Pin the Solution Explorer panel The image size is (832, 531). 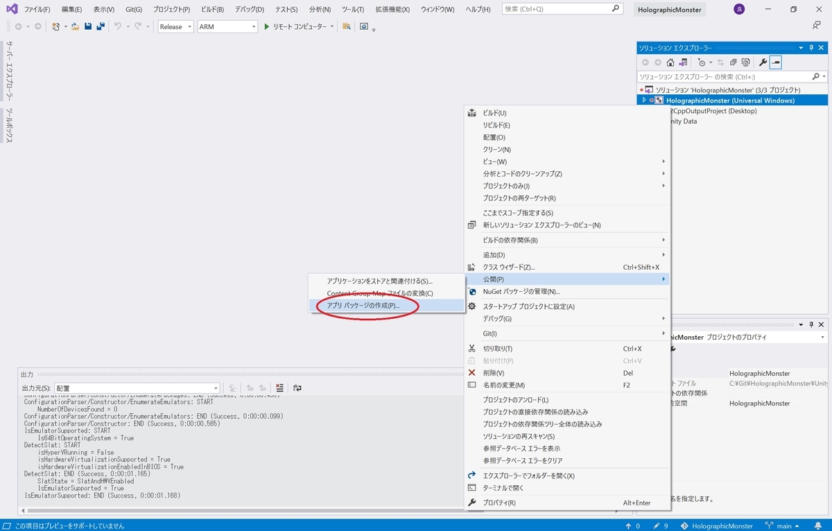coord(811,48)
